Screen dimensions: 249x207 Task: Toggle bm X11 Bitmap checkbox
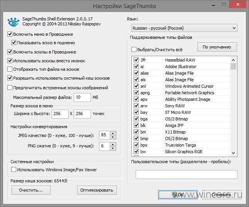(x=136, y=132)
